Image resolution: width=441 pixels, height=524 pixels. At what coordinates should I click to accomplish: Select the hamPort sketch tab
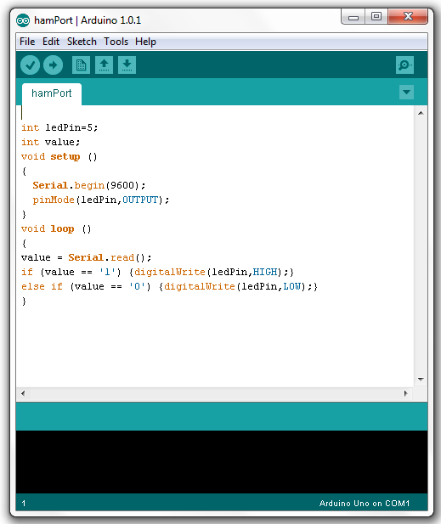pos(52,93)
